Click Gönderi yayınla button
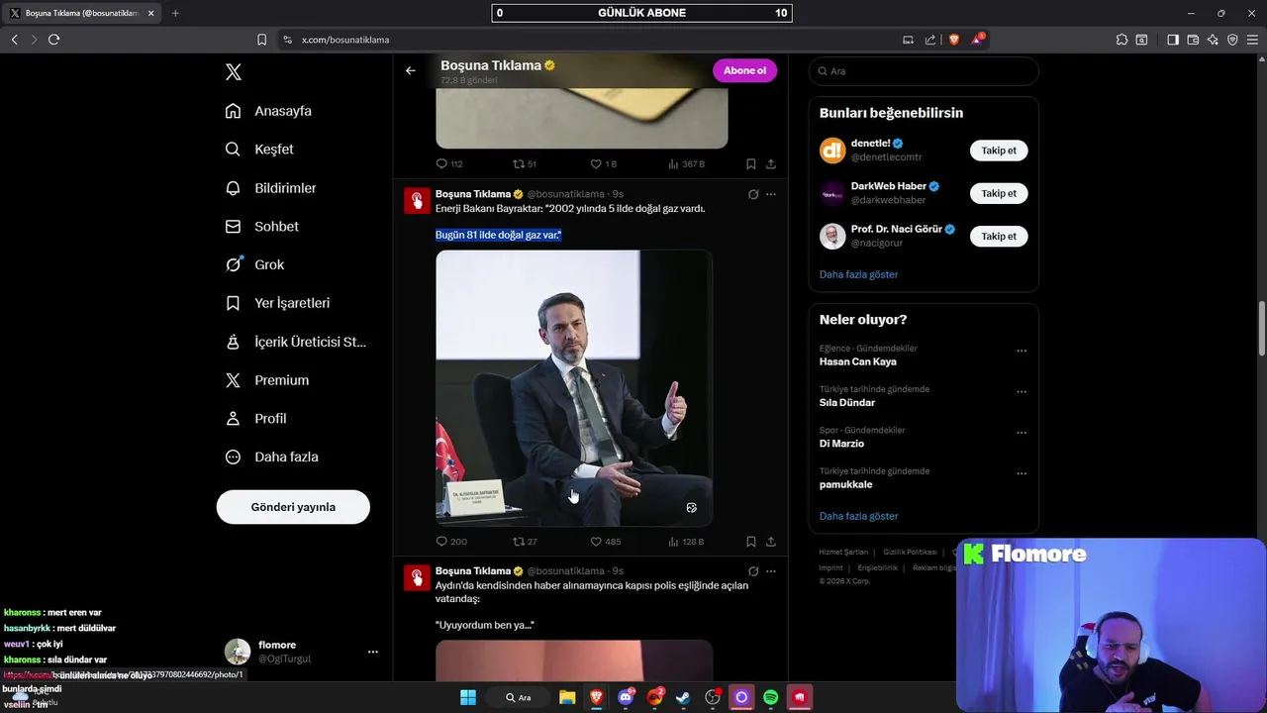 point(293,507)
